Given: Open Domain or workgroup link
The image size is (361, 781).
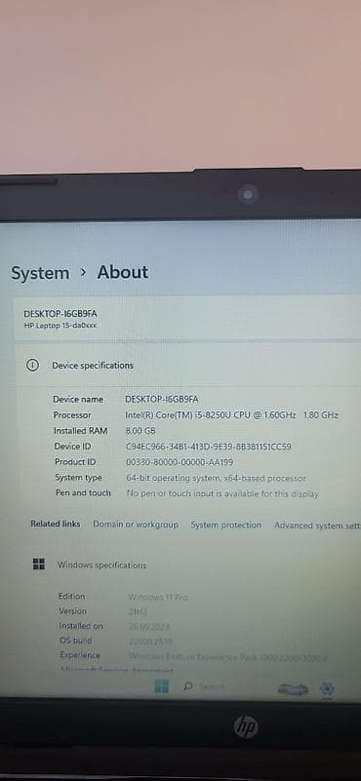Looking at the screenshot, I should [136, 525].
